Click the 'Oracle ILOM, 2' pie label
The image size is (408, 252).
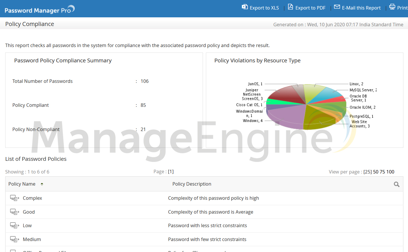tap(362, 107)
